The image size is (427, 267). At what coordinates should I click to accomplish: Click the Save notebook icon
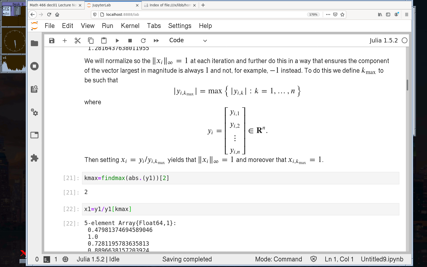(52, 41)
